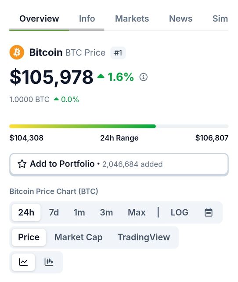Click the orange Bitcoin logo icon
Screen dimensions: 238x282
[x=17, y=52]
